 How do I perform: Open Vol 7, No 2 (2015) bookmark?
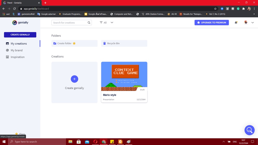(x=215, y=14)
